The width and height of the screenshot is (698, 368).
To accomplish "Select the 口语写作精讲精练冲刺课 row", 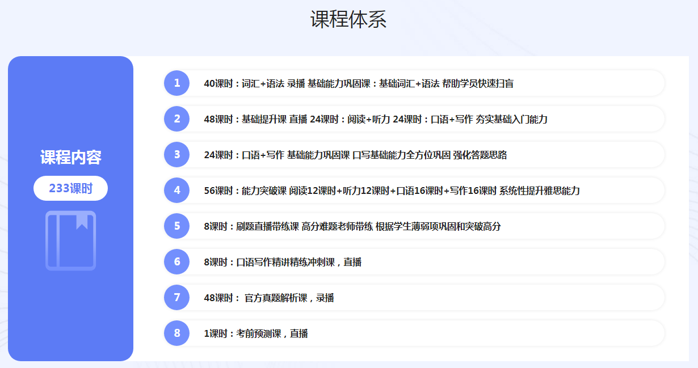I will pyautogui.click(x=283, y=262).
